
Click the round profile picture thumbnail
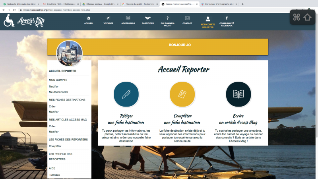click(70, 53)
